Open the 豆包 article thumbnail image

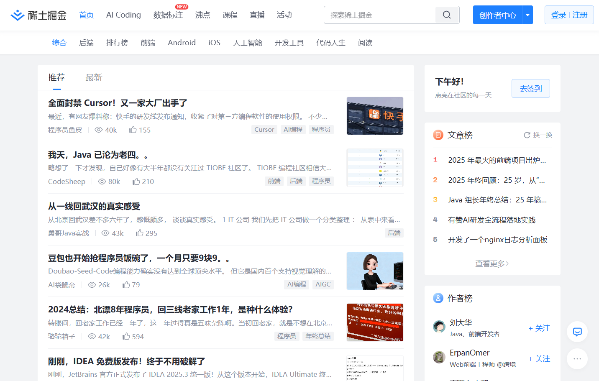click(375, 271)
